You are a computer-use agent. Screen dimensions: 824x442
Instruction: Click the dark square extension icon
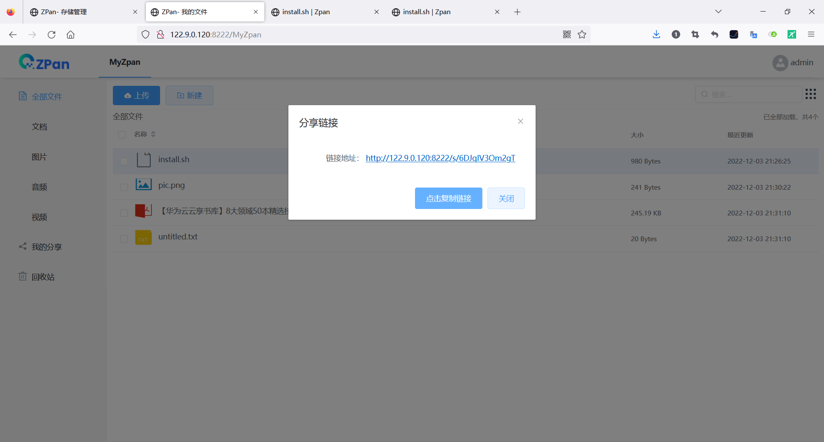pyautogui.click(x=734, y=34)
